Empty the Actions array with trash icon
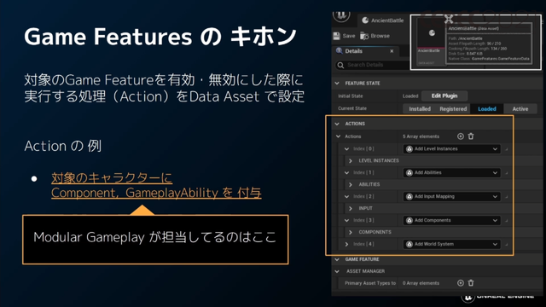546x307 pixels. tap(471, 136)
